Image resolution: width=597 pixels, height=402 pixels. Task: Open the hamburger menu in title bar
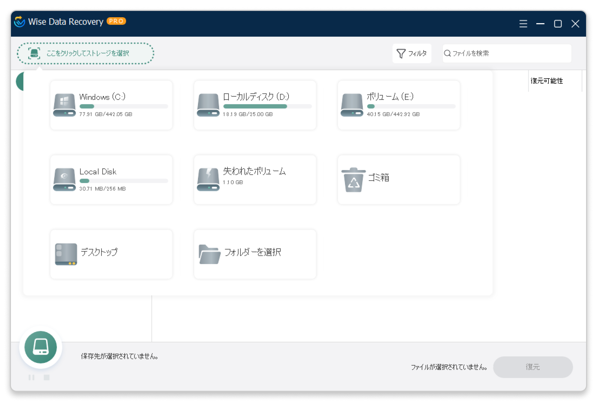click(x=523, y=24)
